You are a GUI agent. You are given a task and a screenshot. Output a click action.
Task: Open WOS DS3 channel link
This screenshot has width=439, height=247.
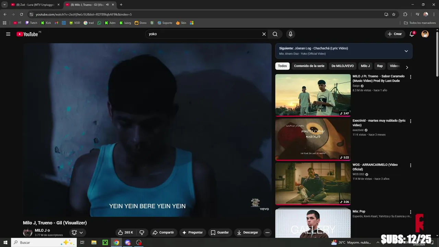[x=358, y=174]
